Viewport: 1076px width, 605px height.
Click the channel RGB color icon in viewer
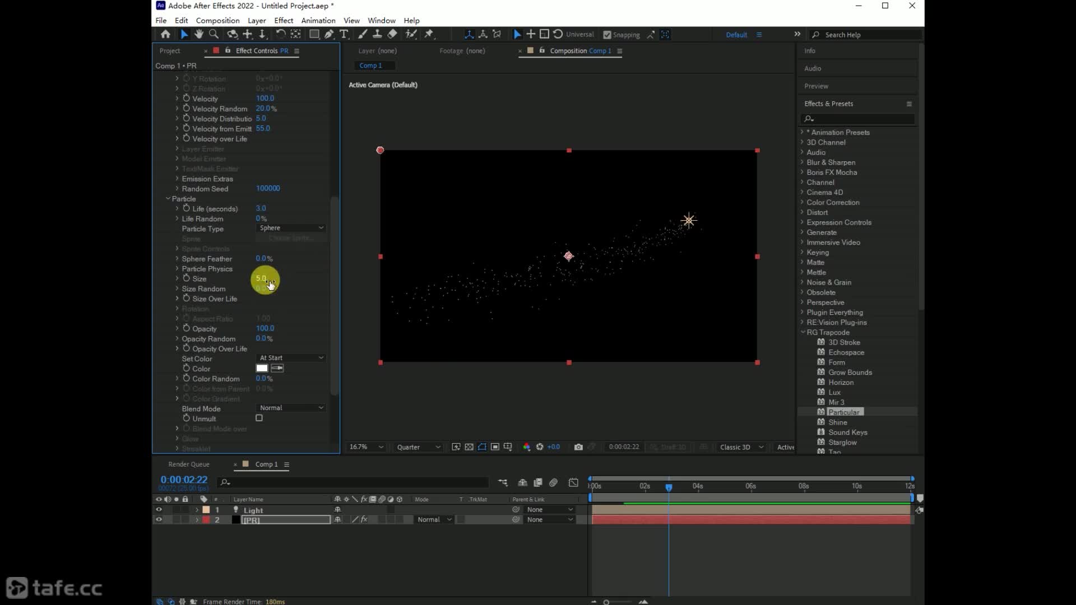526,447
